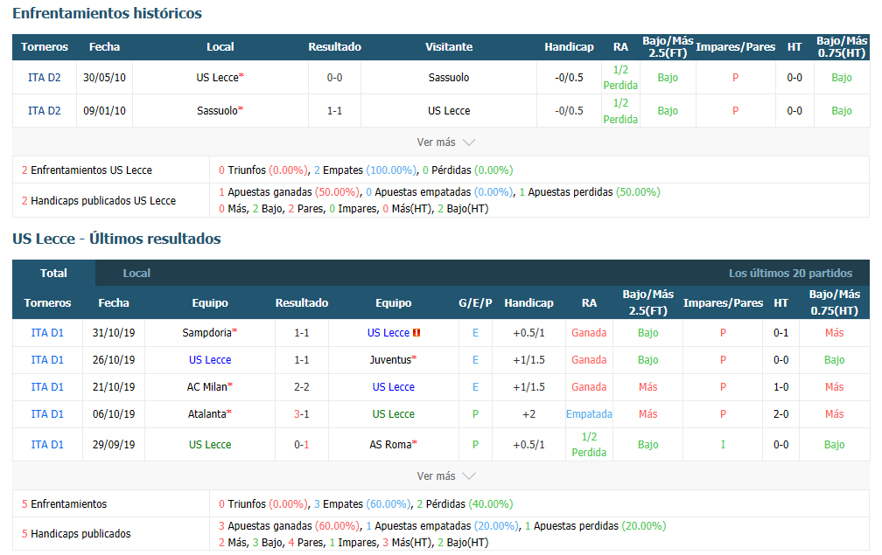Click G/E/P column header
The width and height of the screenshot is (882, 555).
[x=475, y=302]
